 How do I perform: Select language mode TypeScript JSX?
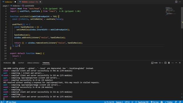pyautogui.click(x=142, y=102)
